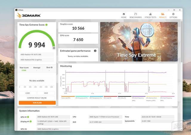Click the CPU value 'AMD Ryzen 7 9700X'
The width and height of the screenshot is (191, 135).
pyautogui.click(x=105, y=117)
